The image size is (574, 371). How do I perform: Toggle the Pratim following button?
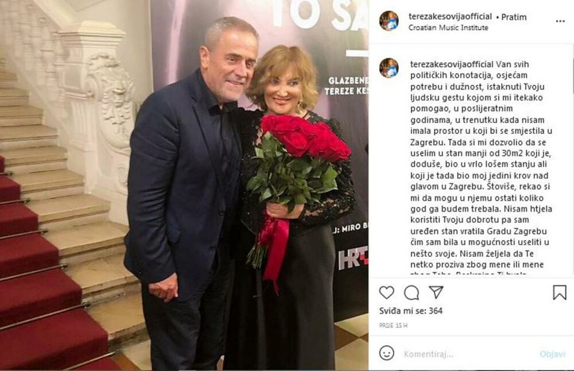click(514, 17)
